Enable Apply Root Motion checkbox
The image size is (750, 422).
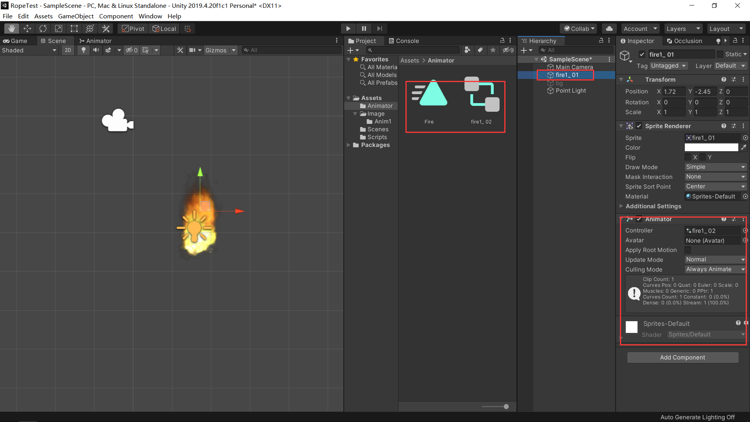point(688,250)
